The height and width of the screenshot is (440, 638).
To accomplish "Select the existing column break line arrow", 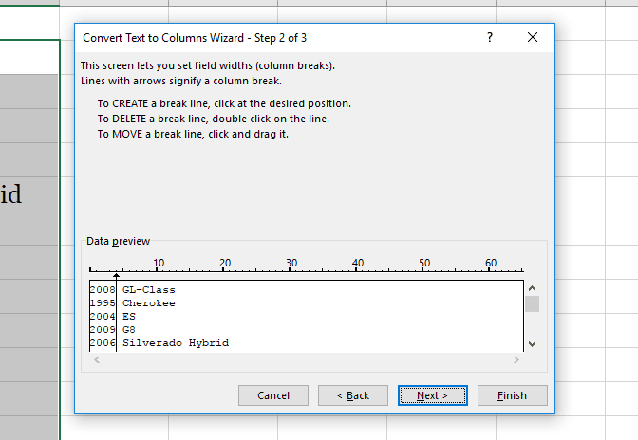I will [x=117, y=277].
